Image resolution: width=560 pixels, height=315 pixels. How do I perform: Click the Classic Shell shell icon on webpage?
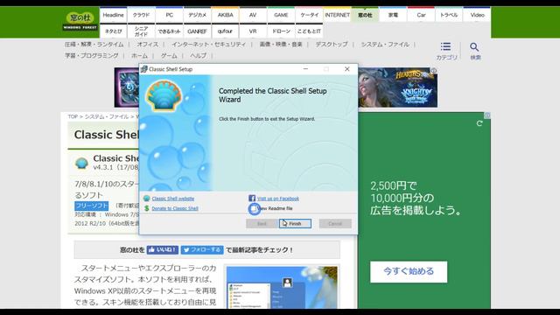coord(81,164)
